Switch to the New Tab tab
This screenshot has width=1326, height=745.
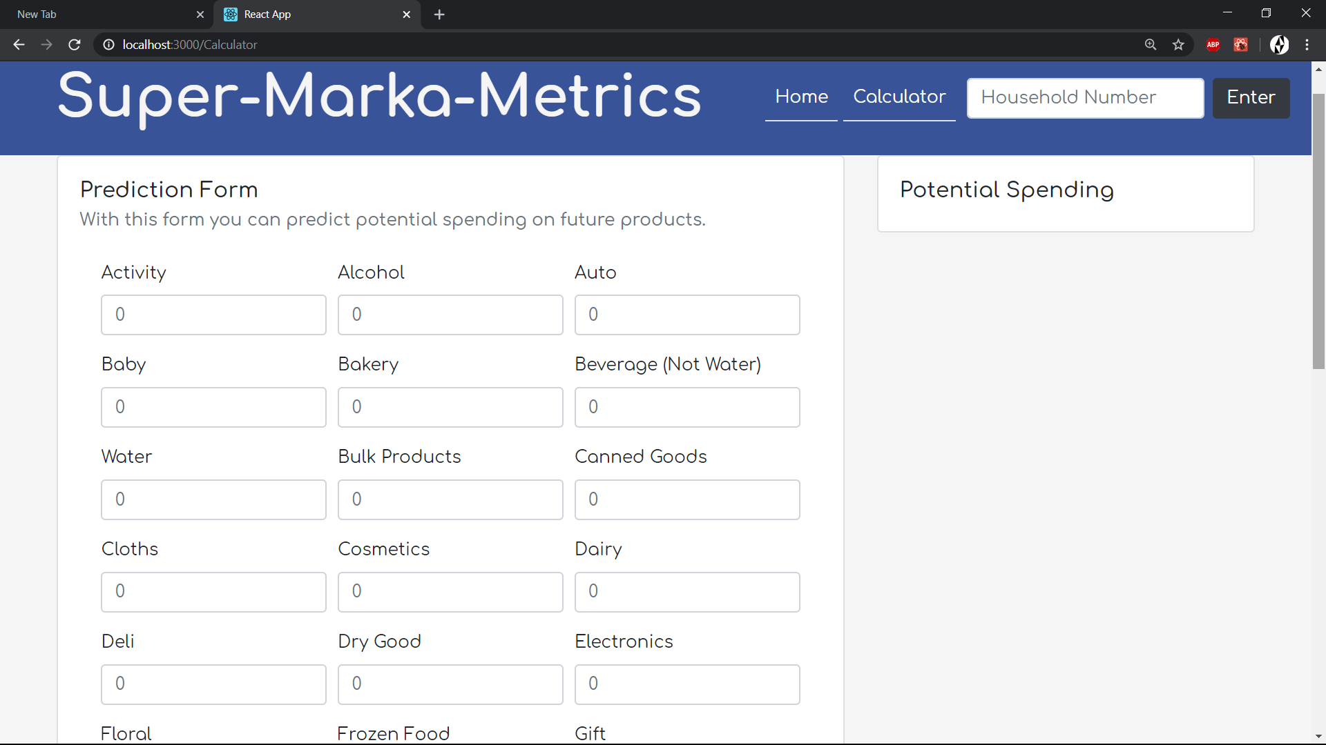(x=104, y=14)
